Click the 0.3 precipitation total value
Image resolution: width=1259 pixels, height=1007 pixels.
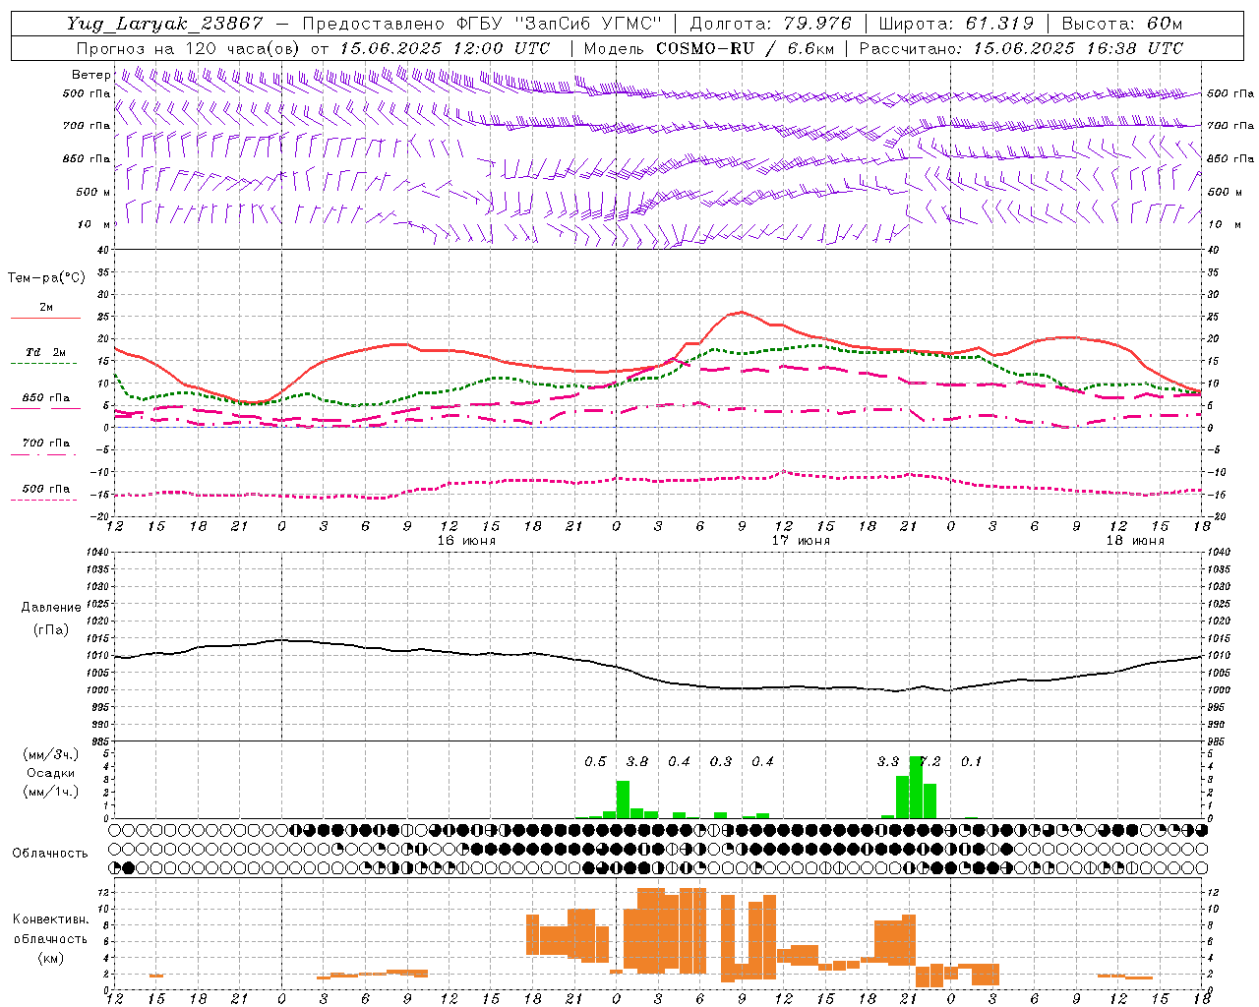pyautogui.click(x=721, y=761)
